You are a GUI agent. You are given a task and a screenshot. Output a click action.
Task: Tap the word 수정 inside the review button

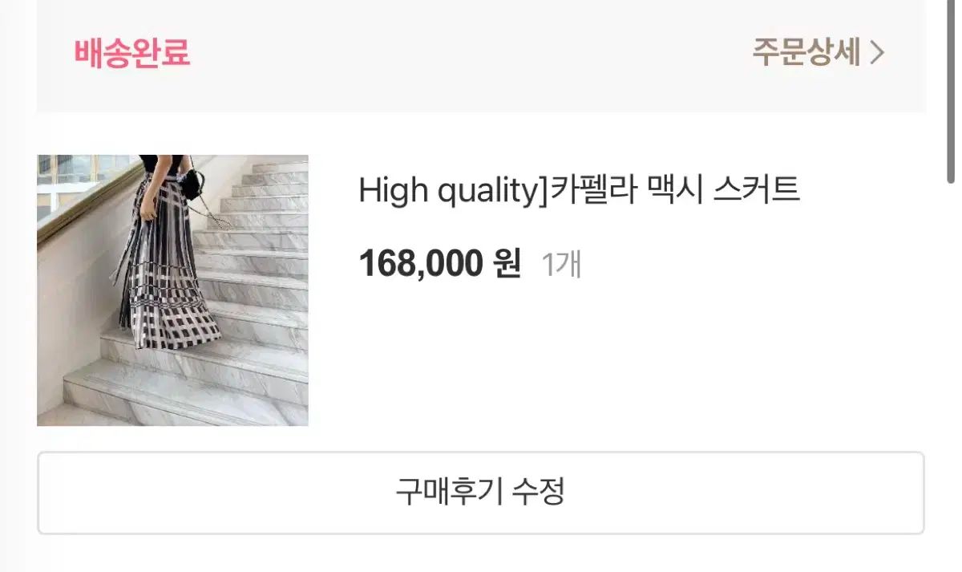point(540,492)
